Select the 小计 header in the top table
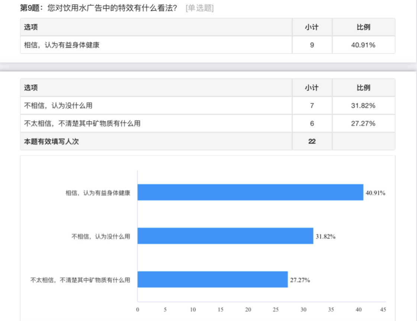This screenshot has height=321, width=417. (x=312, y=27)
